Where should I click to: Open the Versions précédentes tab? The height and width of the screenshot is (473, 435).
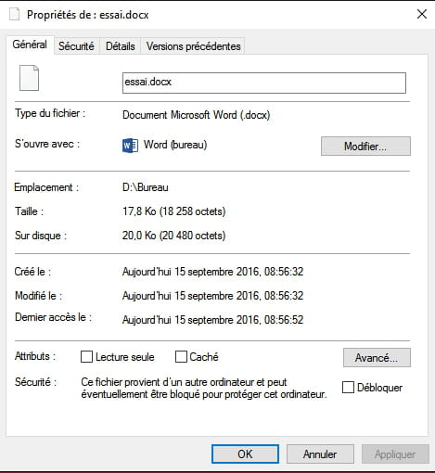pyautogui.click(x=193, y=46)
